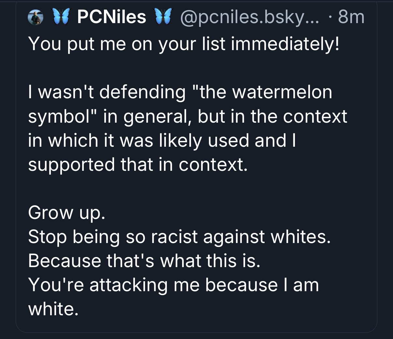
Task: Tap the line "You're attacking me because I am"
Action: pos(173,285)
